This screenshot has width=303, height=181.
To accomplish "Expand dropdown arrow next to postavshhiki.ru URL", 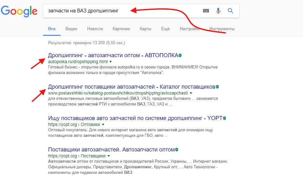I will [x=191, y=93].
